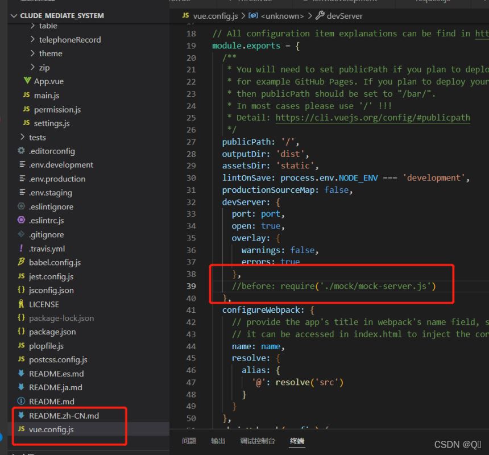Click devServer breadcrumb segment
Image resolution: width=489 pixels, height=455 pixels.
(345, 16)
